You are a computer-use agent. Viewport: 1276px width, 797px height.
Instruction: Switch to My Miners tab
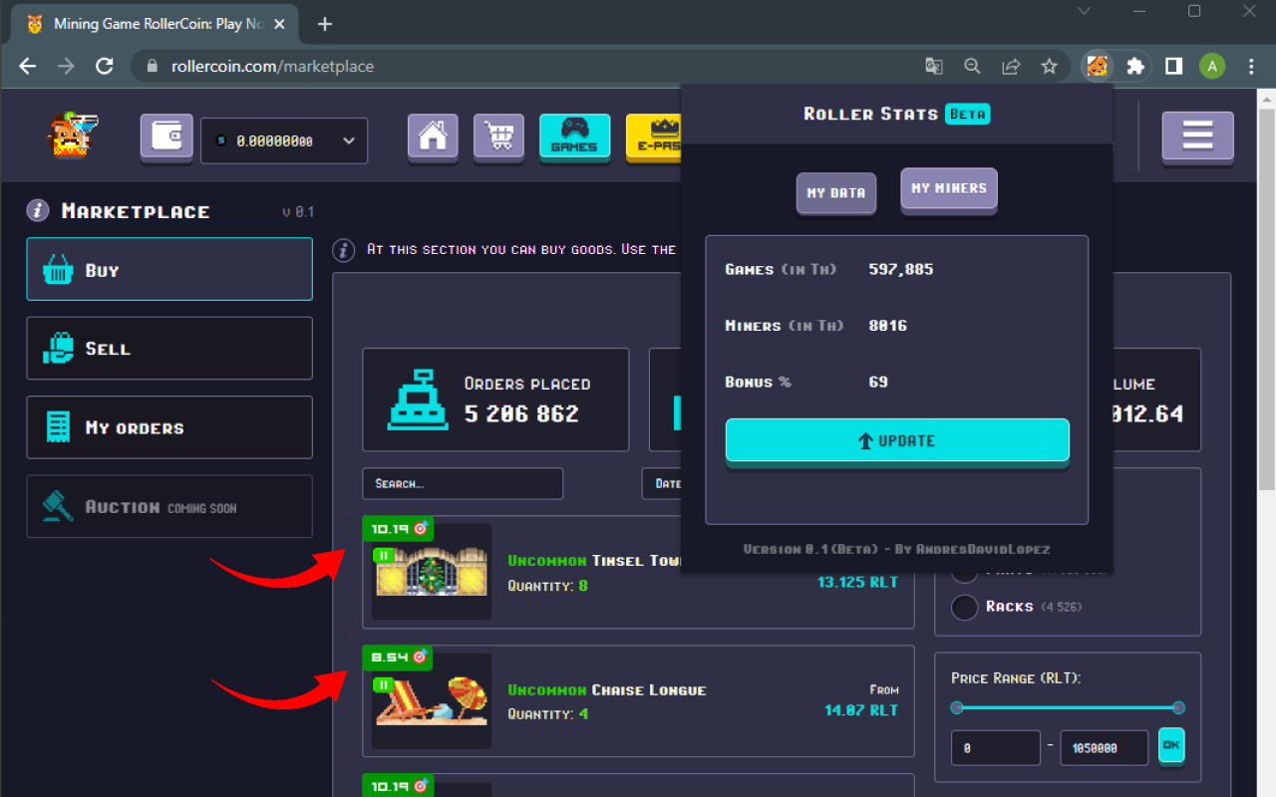pos(948,188)
